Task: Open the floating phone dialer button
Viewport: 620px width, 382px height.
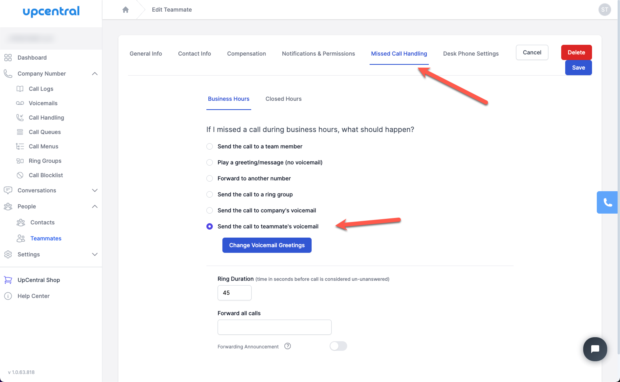Action: (x=608, y=202)
